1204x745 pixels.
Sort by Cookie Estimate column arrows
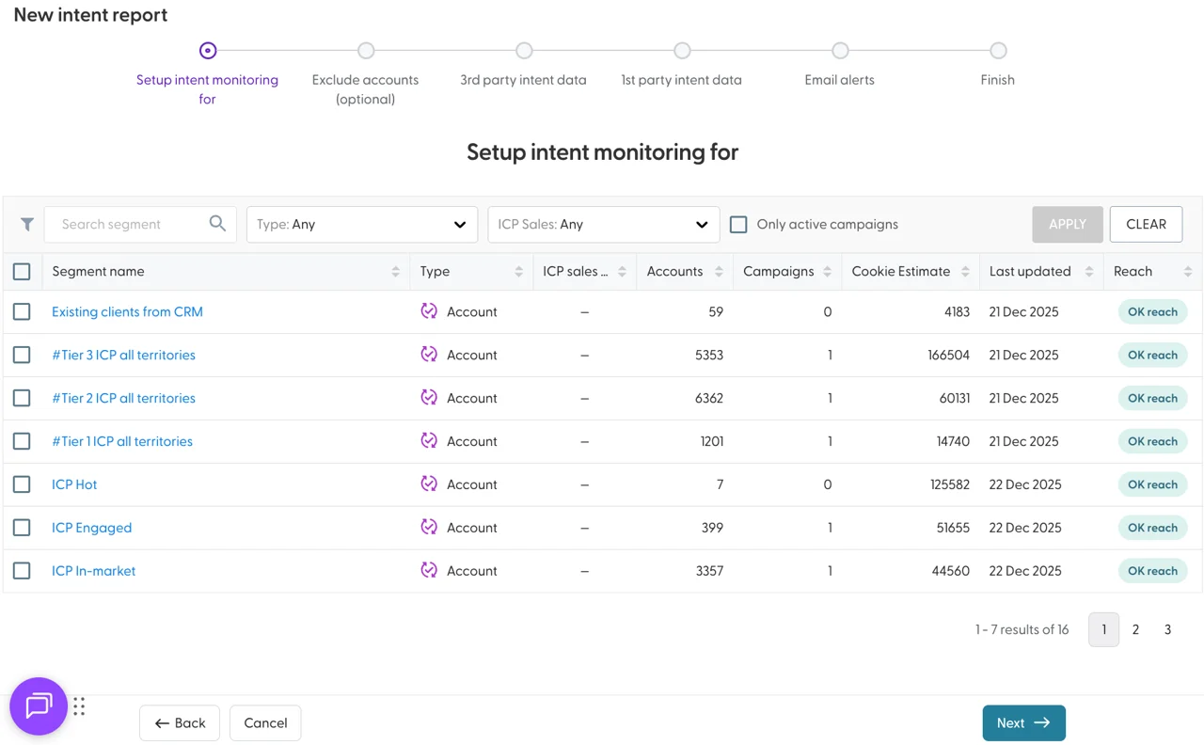(x=965, y=272)
